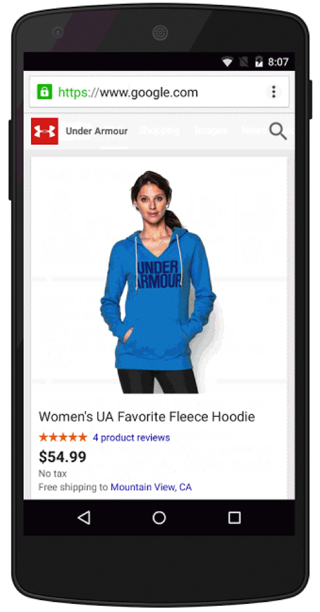The width and height of the screenshot is (320, 612).
Task: Tap the Under Armour red logo icon
Action: (45, 132)
